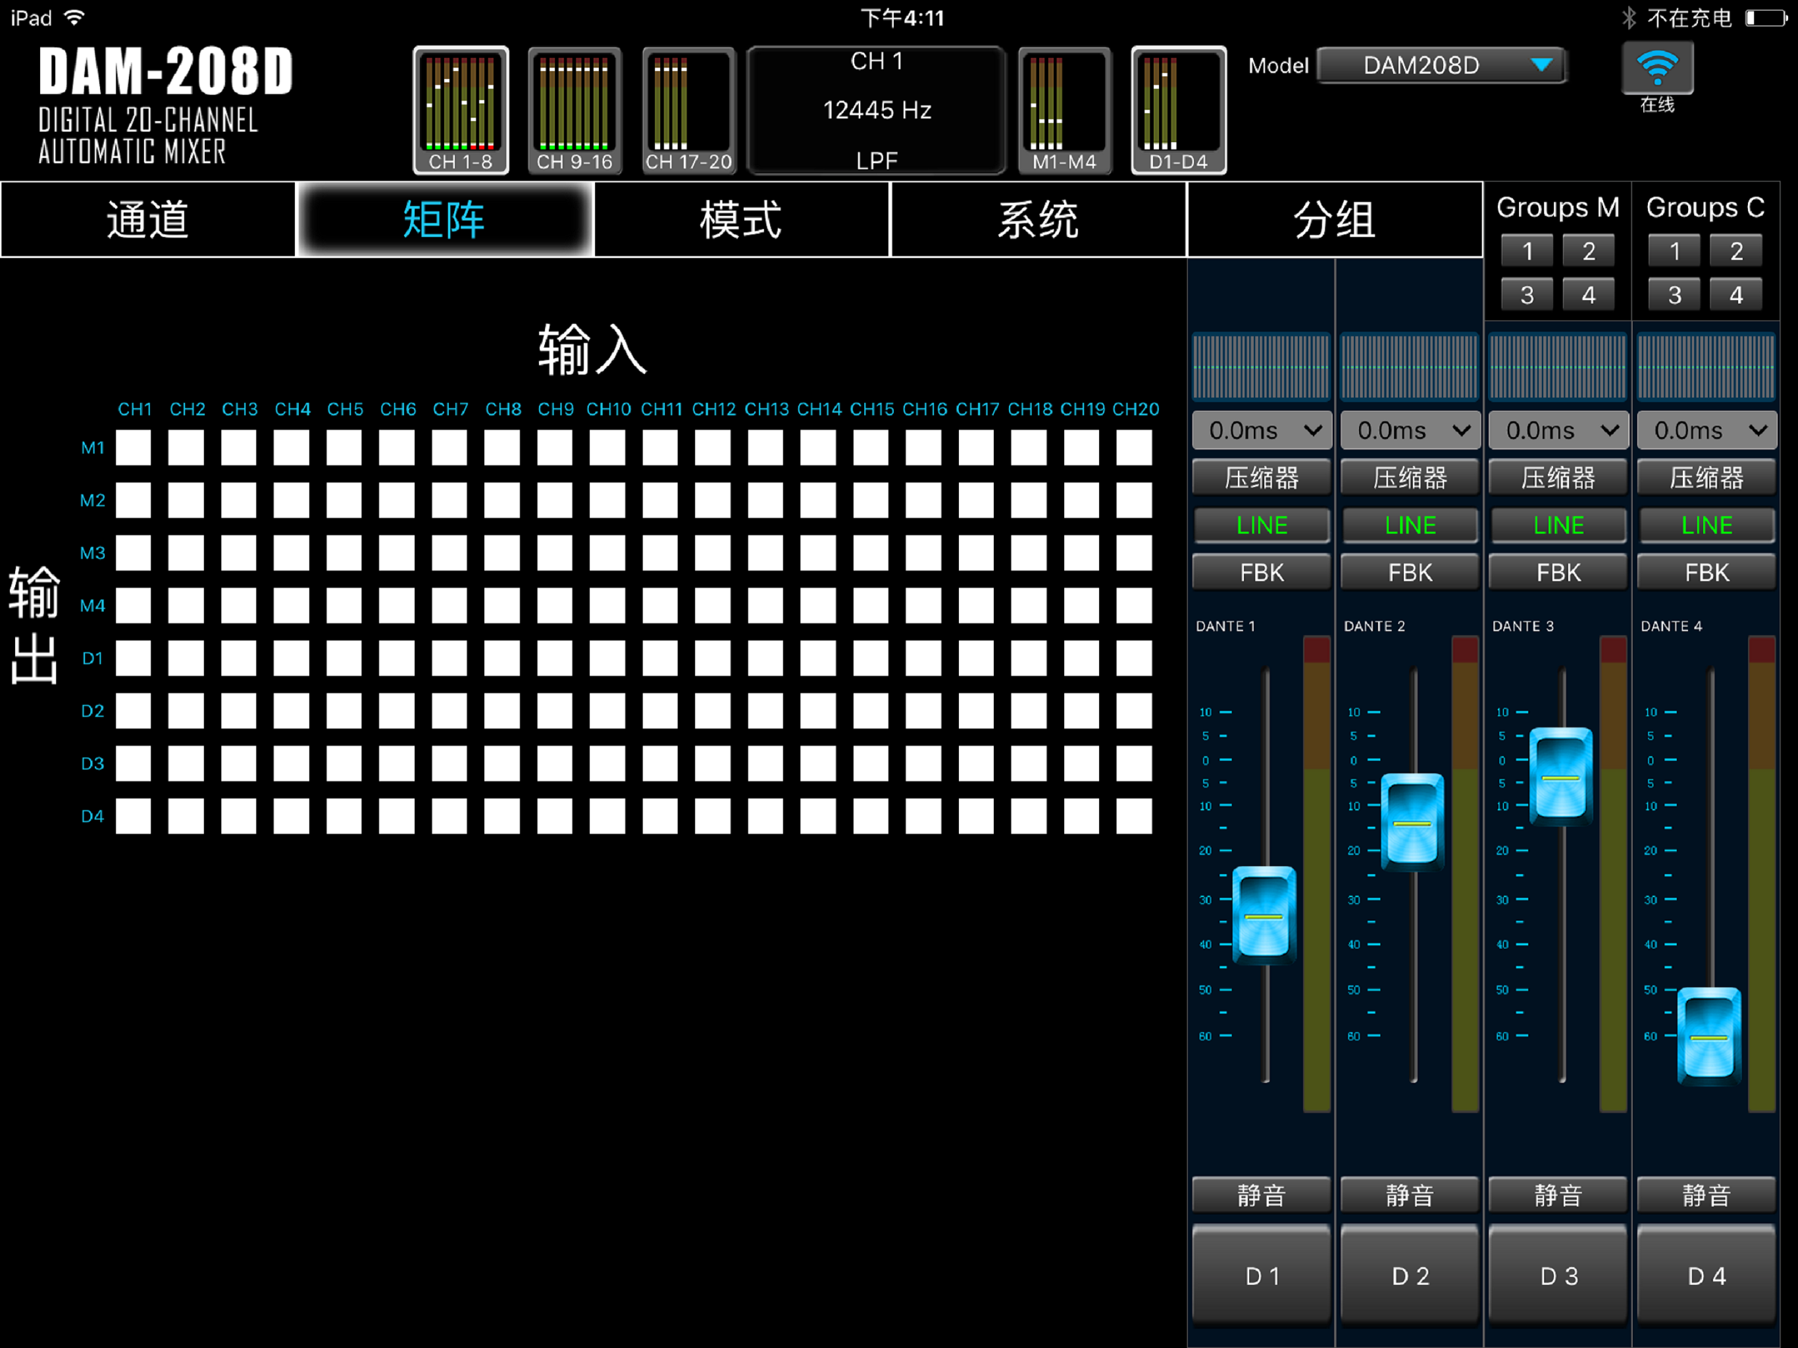The width and height of the screenshot is (1798, 1348).
Task: Route CH20 to D4 in matrix
Action: coord(1134,816)
